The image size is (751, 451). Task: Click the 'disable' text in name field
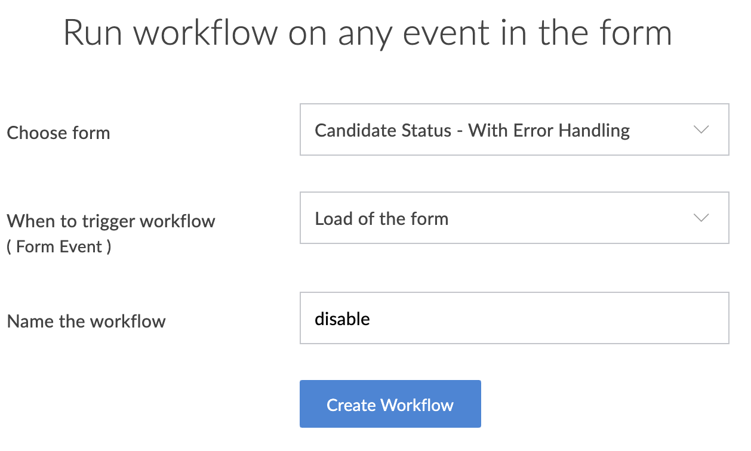click(342, 319)
